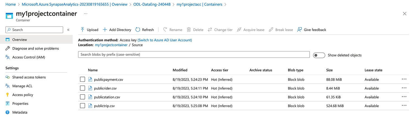Screen dimensions: 414x126
Task: Click the publictrip.csv file icon
Action: [90, 106]
